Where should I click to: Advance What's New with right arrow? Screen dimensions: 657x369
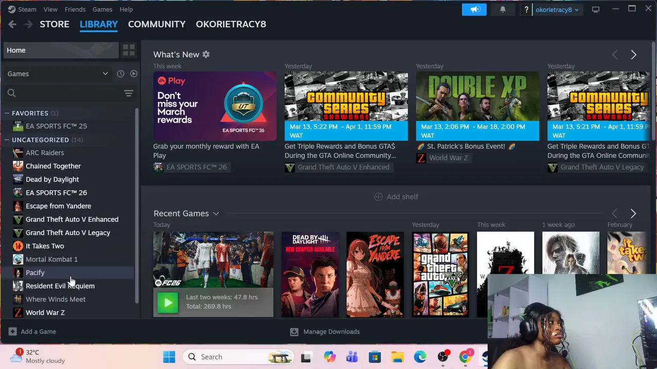633,55
